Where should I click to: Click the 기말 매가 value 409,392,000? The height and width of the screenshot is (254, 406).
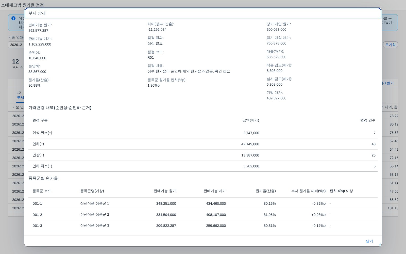(276, 98)
